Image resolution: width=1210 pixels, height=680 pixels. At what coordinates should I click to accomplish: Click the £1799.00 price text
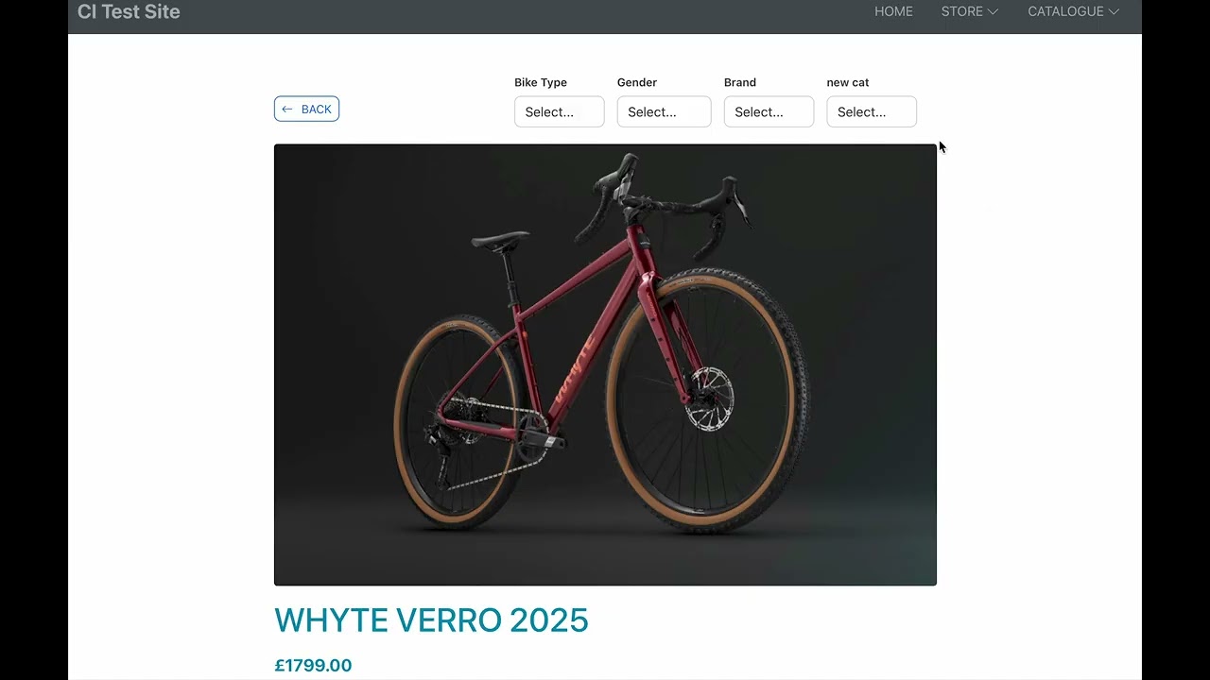[x=313, y=666]
